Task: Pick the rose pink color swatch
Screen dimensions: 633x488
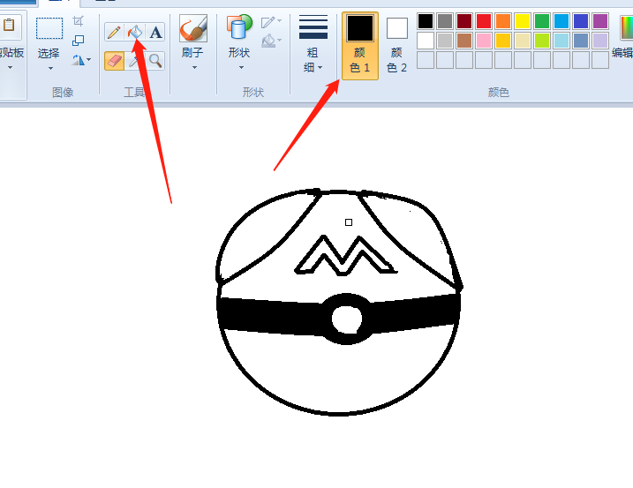Action: [484, 41]
